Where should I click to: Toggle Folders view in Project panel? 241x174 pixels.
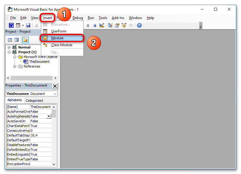click(25, 40)
